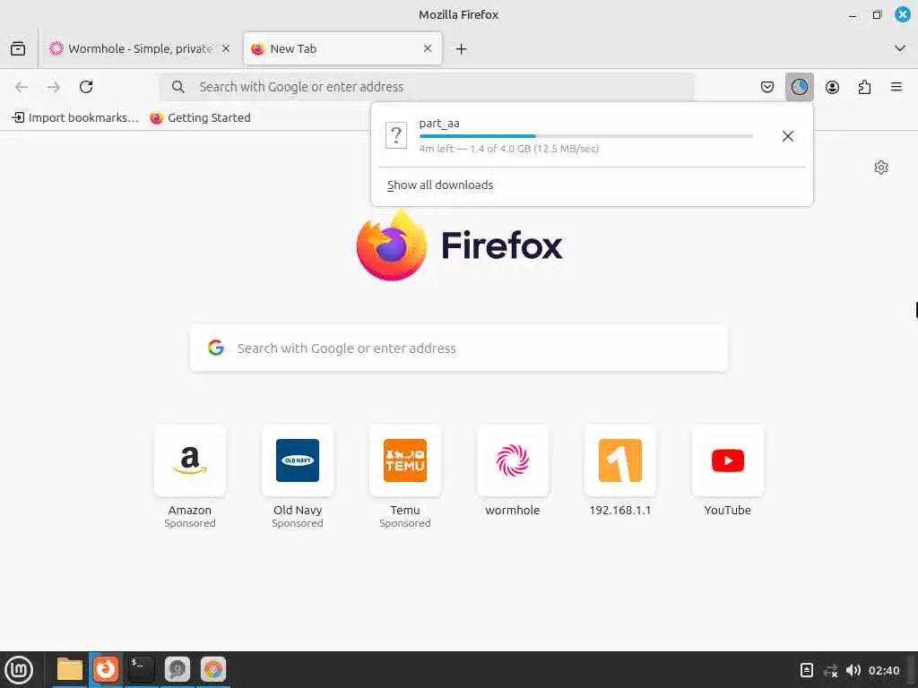Click the part_aa download name
This screenshot has height=688, width=918.
point(439,124)
